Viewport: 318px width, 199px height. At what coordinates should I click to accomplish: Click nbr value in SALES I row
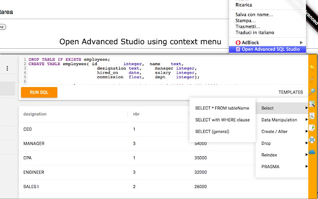[x=134, y=187]
